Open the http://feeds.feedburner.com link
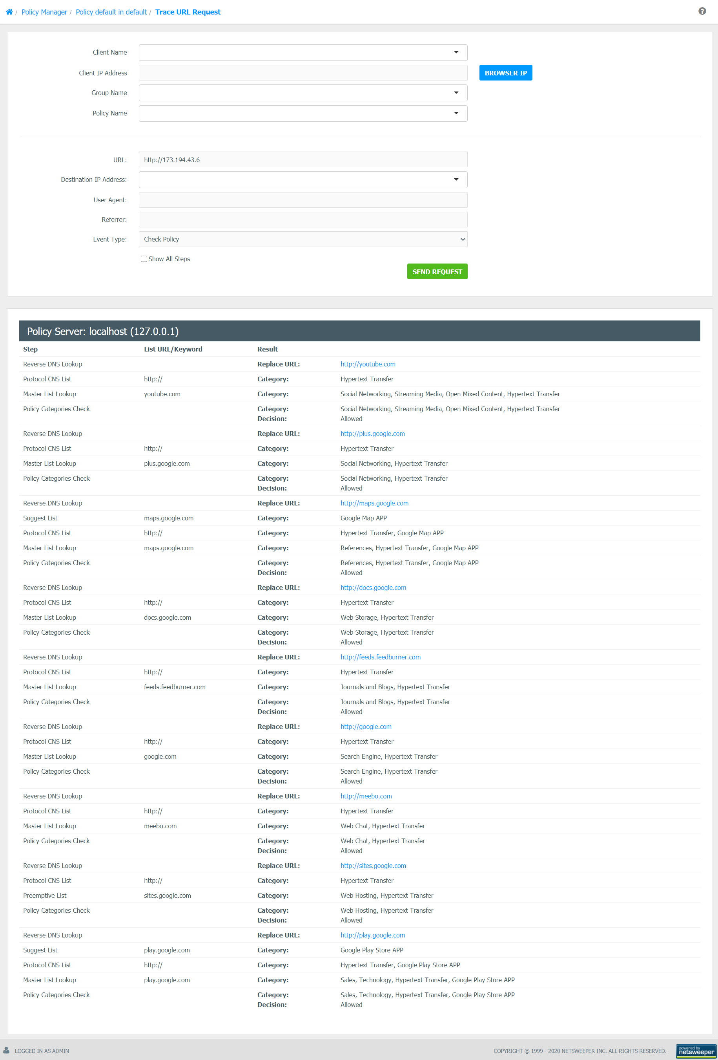 (x=381, y=657)
